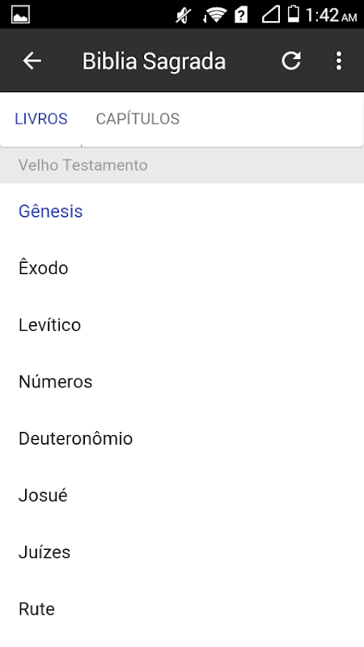Select the book Êxodo

click(x=182, y=269)
